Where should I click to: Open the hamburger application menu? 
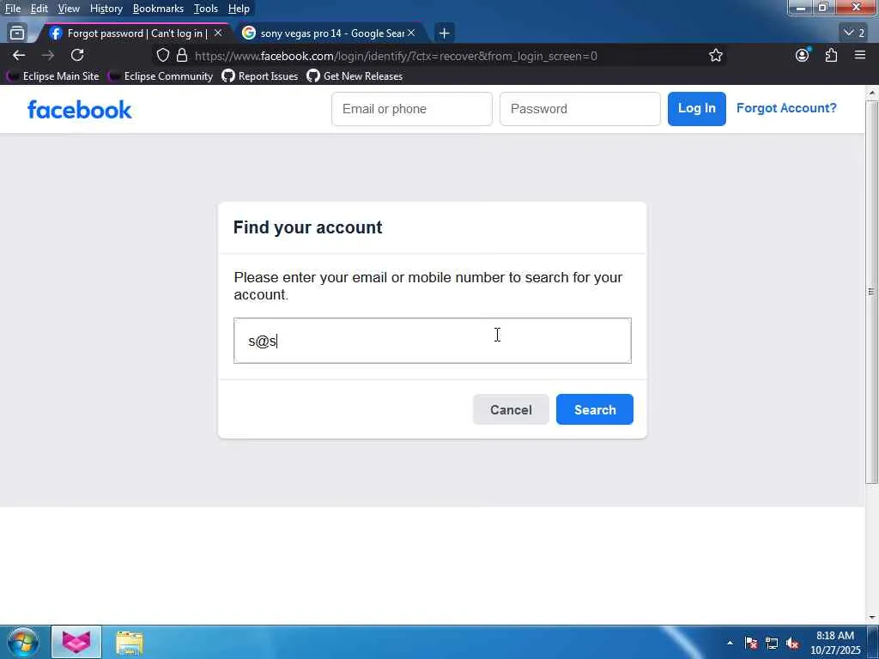pos(860,55)
